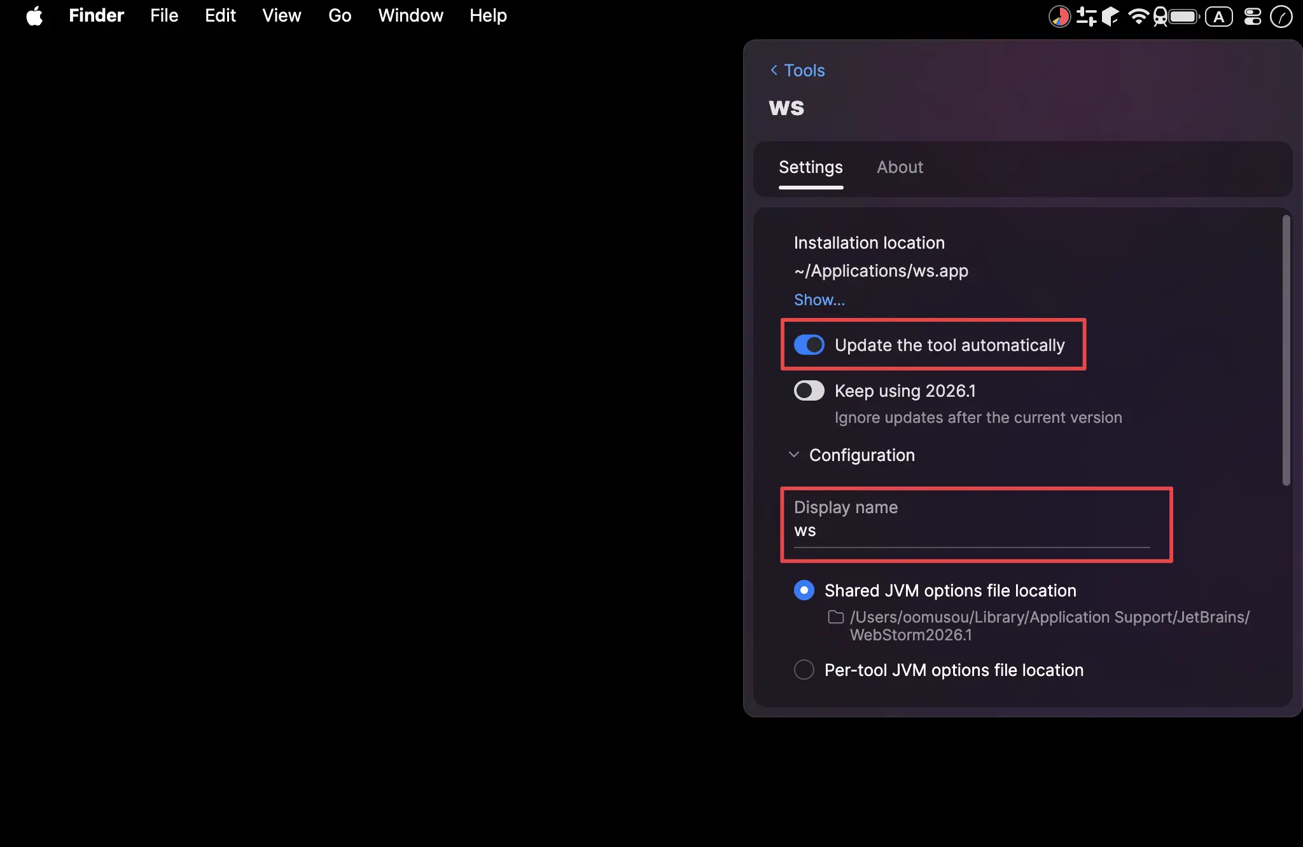
Task: Select Per-tool JVM options file location
Action: click(804, 670)
